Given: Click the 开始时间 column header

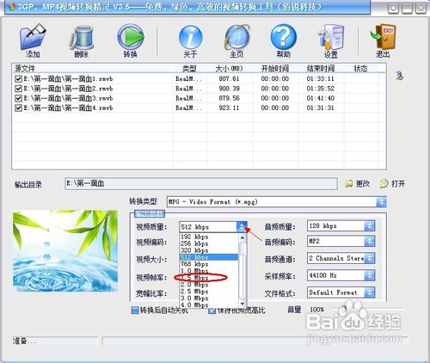Looking at the screenshot, I should click(x=275, y=69).
